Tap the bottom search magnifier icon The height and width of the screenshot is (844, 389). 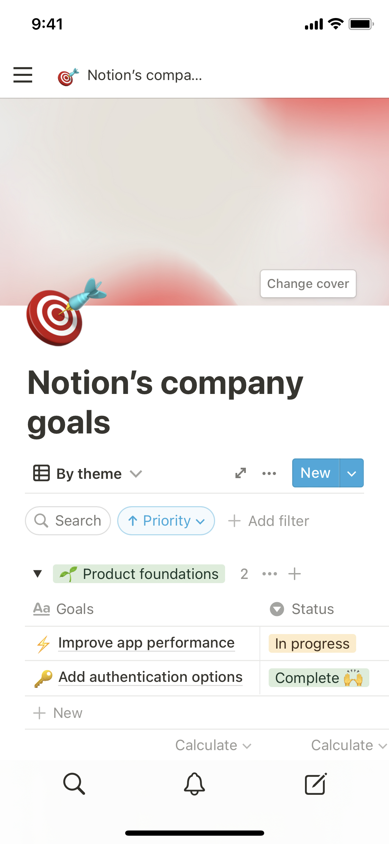tap(74, 783)
